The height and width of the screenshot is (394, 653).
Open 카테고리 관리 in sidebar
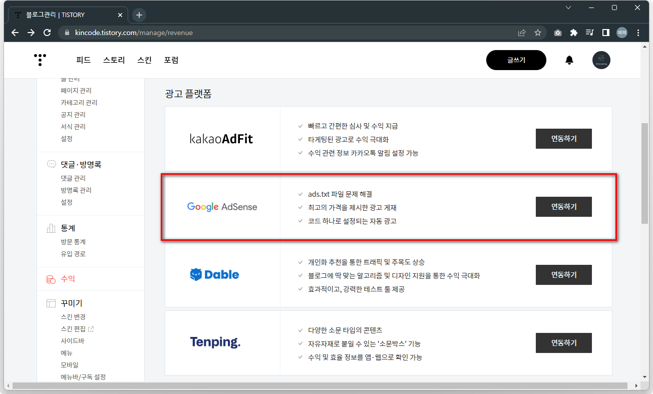pyautogui.click(x=79, y=103)
